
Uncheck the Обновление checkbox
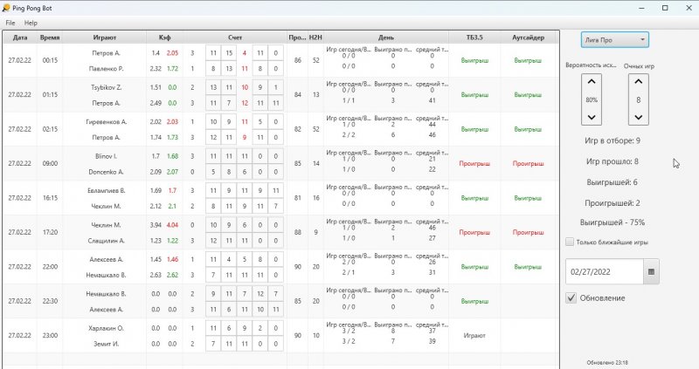pos(571,298)
